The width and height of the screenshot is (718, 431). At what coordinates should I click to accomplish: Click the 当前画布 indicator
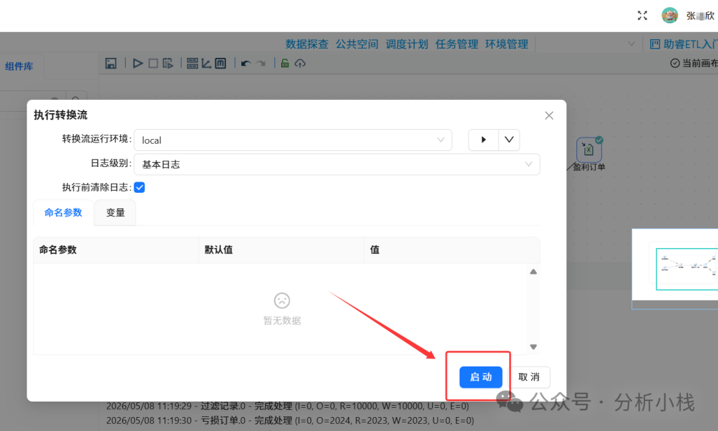point(693,63)
